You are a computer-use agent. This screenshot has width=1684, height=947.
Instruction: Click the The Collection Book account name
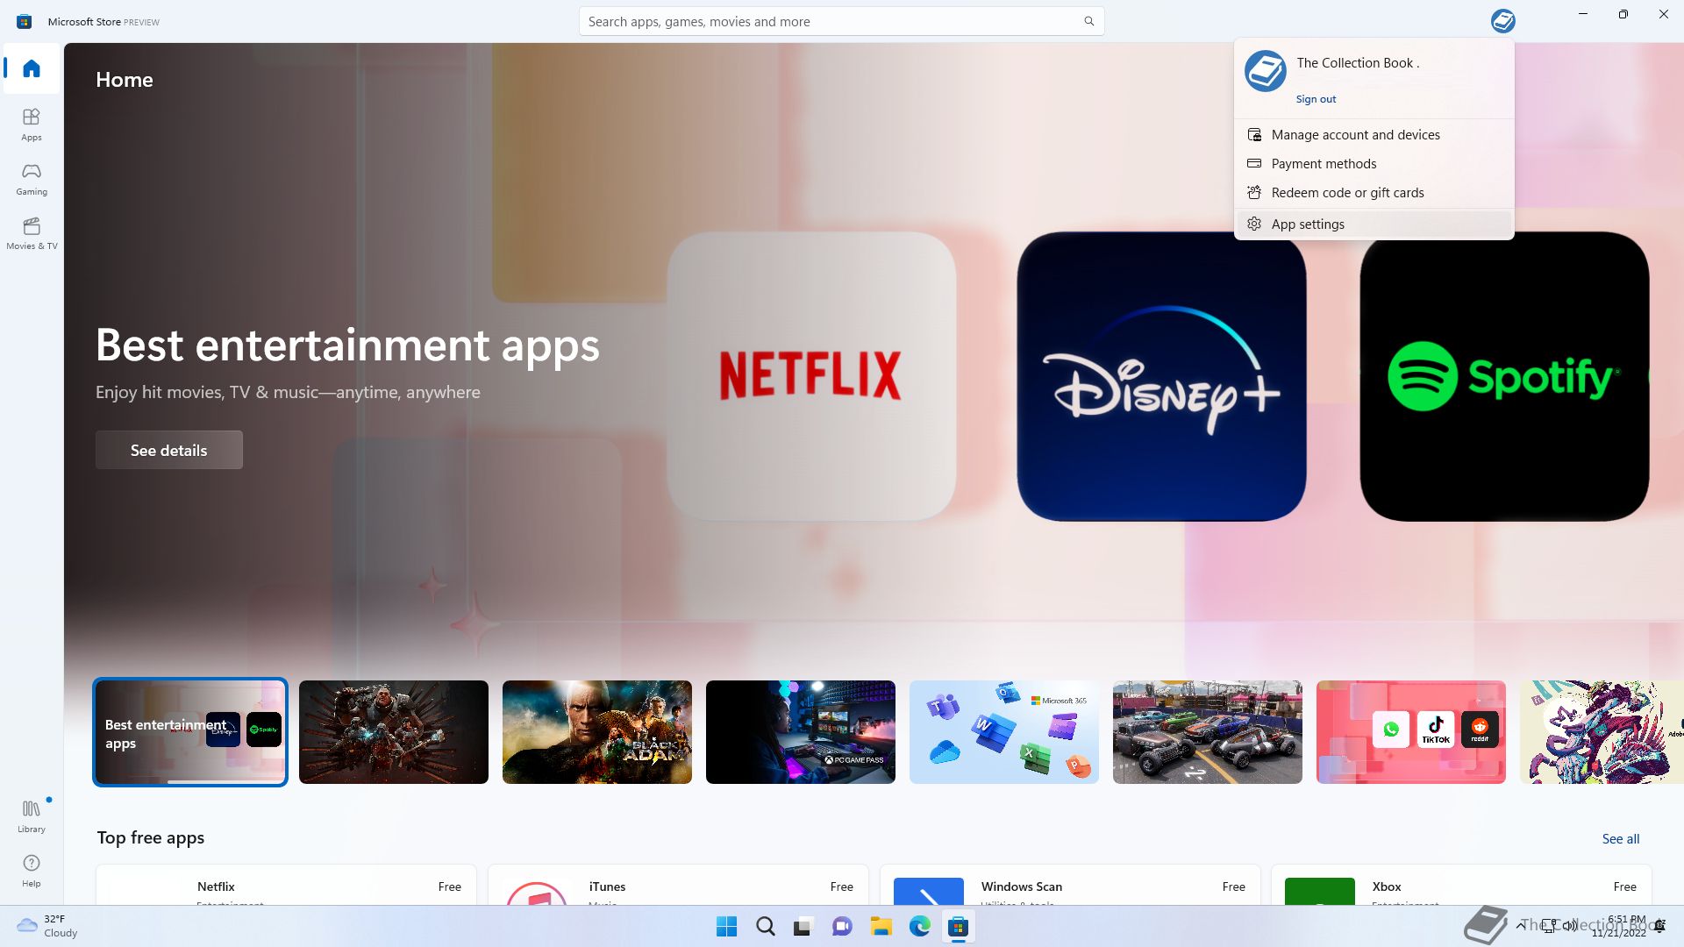[x=1358, y=63]
